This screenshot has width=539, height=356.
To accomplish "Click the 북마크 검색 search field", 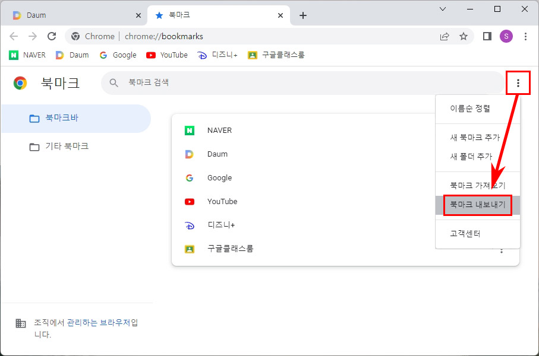I will [238, 82].
